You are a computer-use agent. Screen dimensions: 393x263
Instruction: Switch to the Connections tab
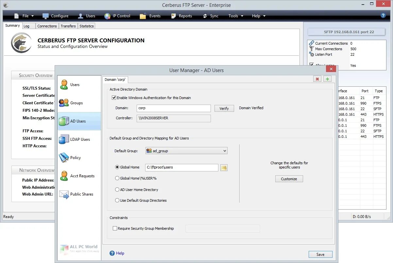coord(47,26)
